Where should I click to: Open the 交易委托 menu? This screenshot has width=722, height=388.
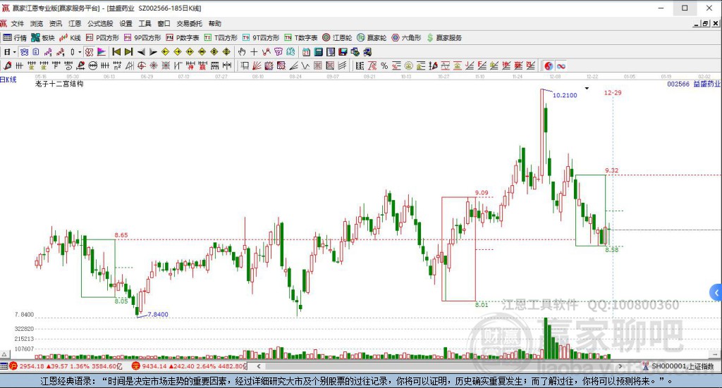(189, 23)
